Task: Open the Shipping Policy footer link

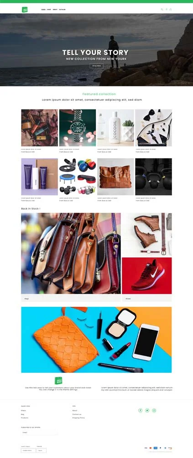Action: coord(78,418)
